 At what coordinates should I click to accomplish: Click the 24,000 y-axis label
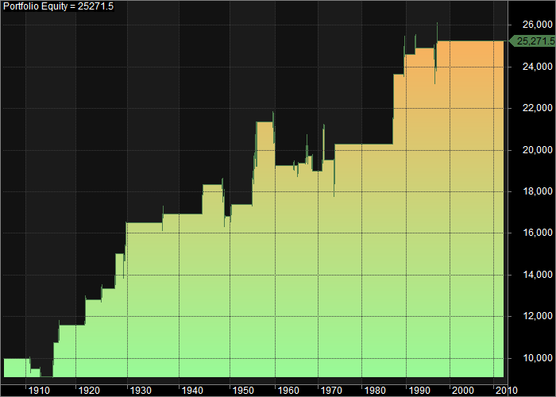538,67
